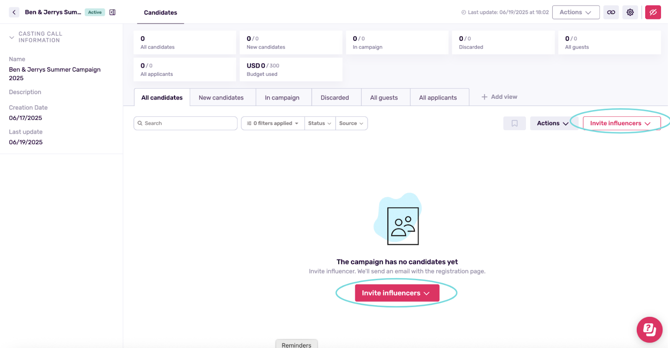Open settings via the gear icon
The image size is (670, 348).
click(x=630, y=12)
